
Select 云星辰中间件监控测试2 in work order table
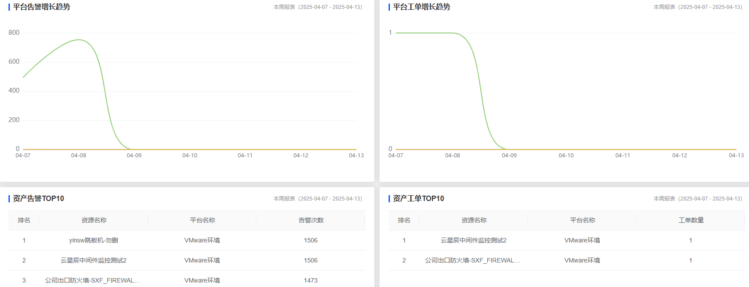point(473,240)
